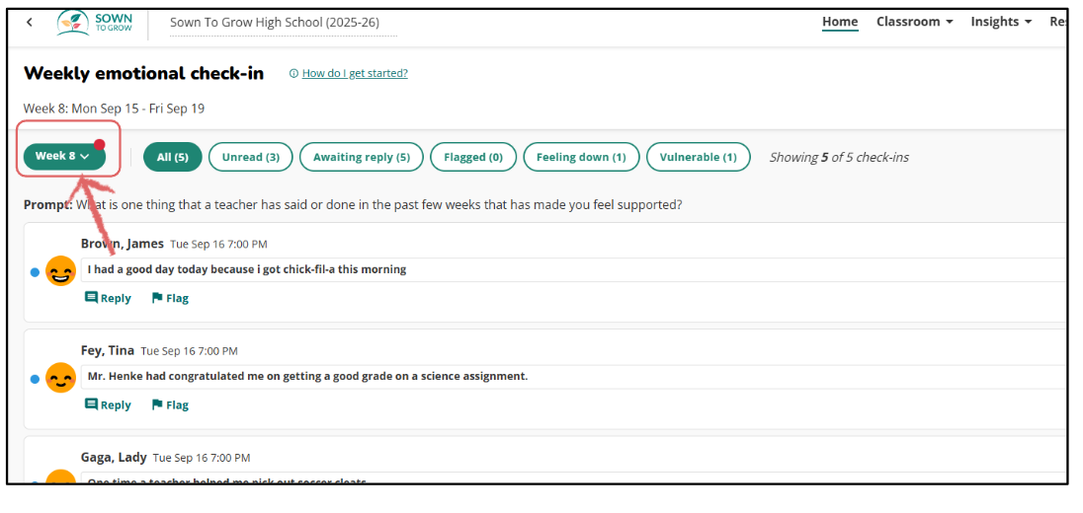
Task: Reply to James Brown's check-in
Action: (x=108, y=298)
